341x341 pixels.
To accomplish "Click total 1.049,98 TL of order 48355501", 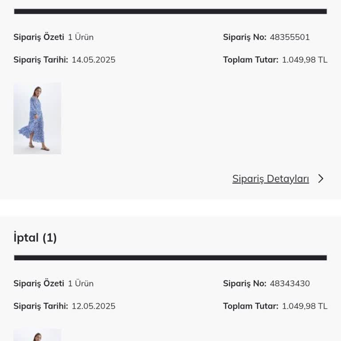I will click(305, 60).
